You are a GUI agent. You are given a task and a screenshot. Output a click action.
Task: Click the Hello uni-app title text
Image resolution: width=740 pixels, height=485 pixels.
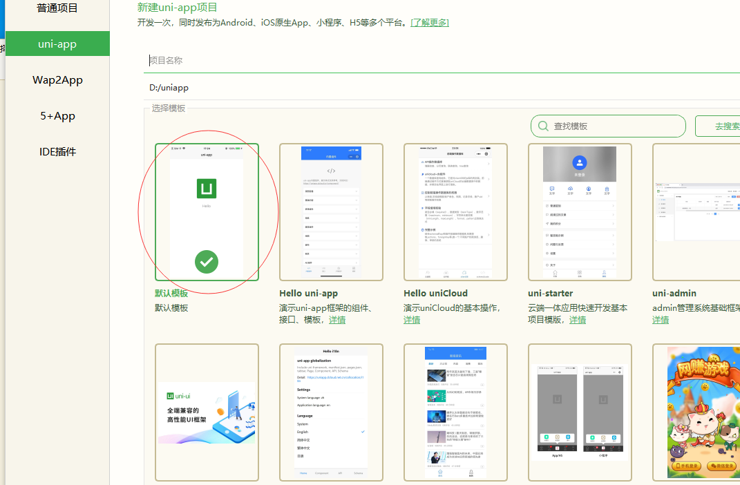tap(309, 294)
